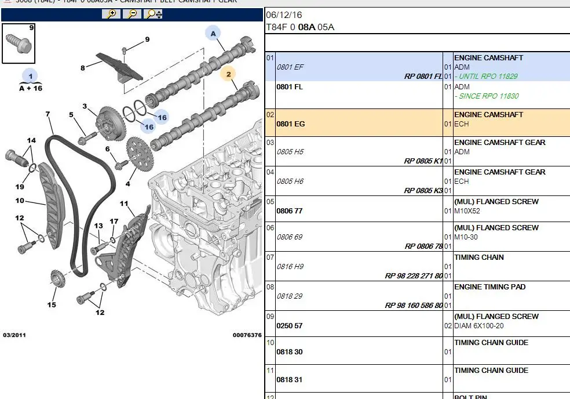Click diagram label 13 near bolt
Screen dimensions: 570x399
[98, 226]
